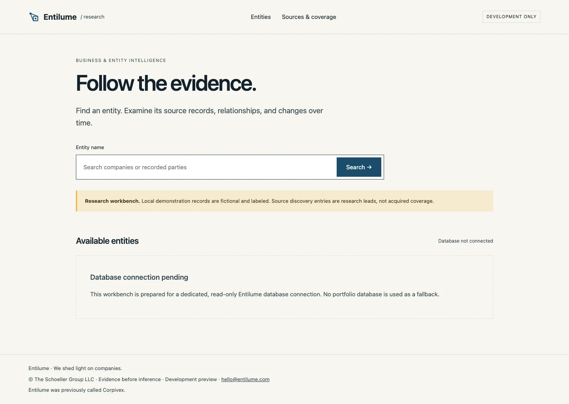The height and width of the screenshot is (404, 569).
Task: Go to Sources & coverage
Action: (x=309, y=17)
